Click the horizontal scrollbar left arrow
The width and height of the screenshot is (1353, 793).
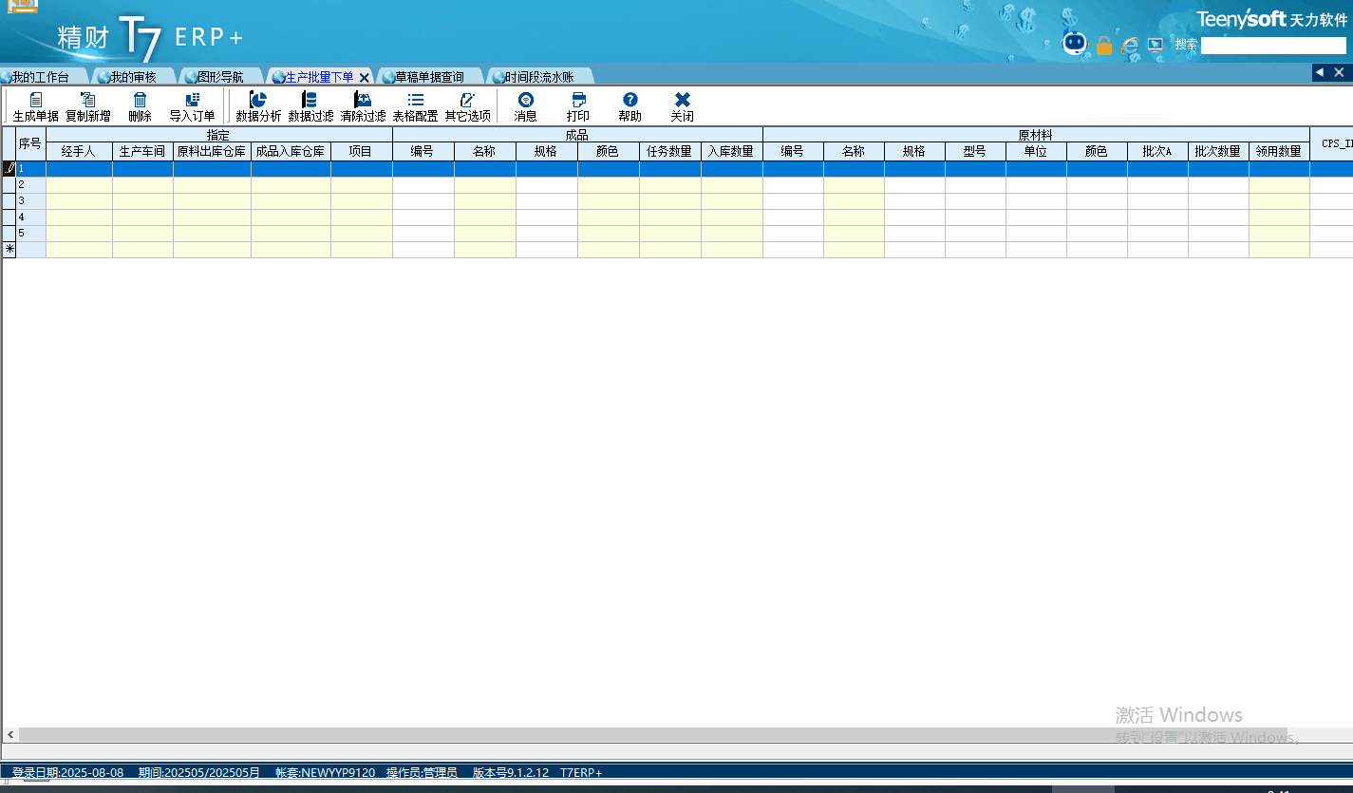[x=10, y=735]
